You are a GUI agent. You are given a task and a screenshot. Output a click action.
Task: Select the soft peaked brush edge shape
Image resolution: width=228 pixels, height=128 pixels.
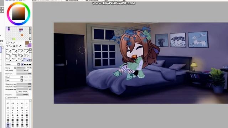22,64
